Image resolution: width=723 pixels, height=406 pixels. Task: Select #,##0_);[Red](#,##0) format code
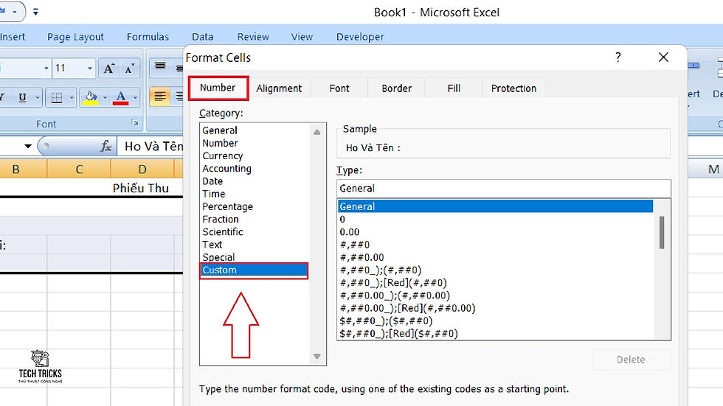(393, 283)
